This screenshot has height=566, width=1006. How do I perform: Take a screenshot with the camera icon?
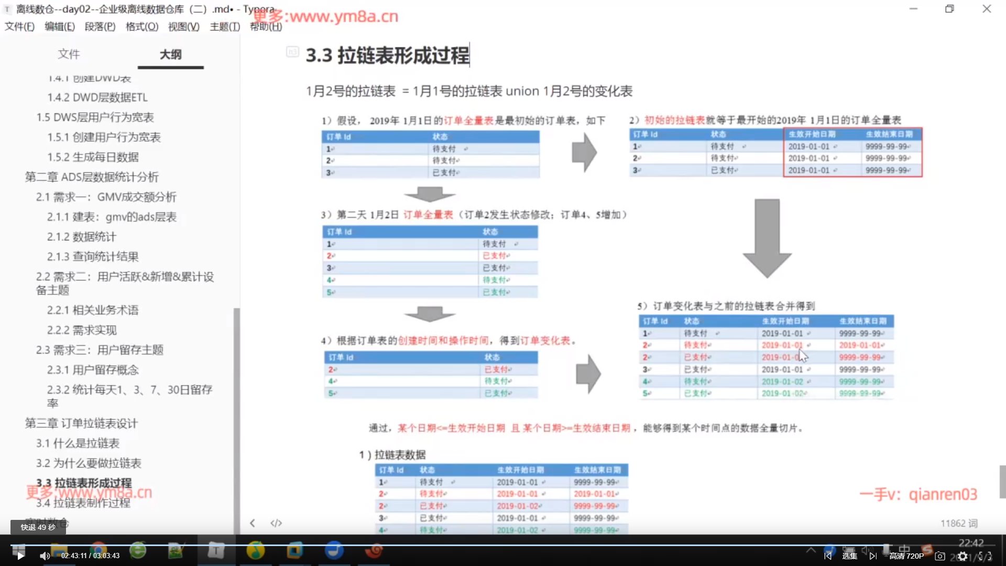940,556
